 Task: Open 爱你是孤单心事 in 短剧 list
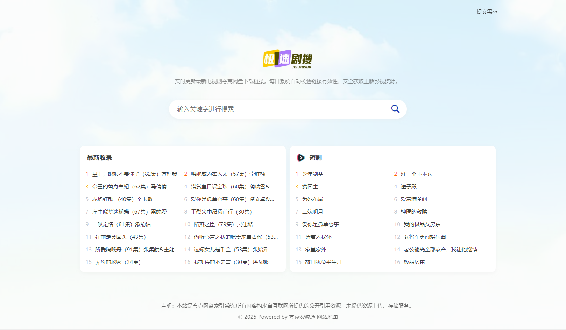tap(321, 224)
